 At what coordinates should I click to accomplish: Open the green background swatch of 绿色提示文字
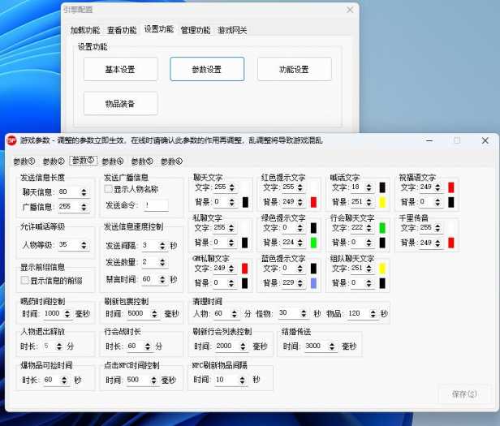click(x=313, y=242)
